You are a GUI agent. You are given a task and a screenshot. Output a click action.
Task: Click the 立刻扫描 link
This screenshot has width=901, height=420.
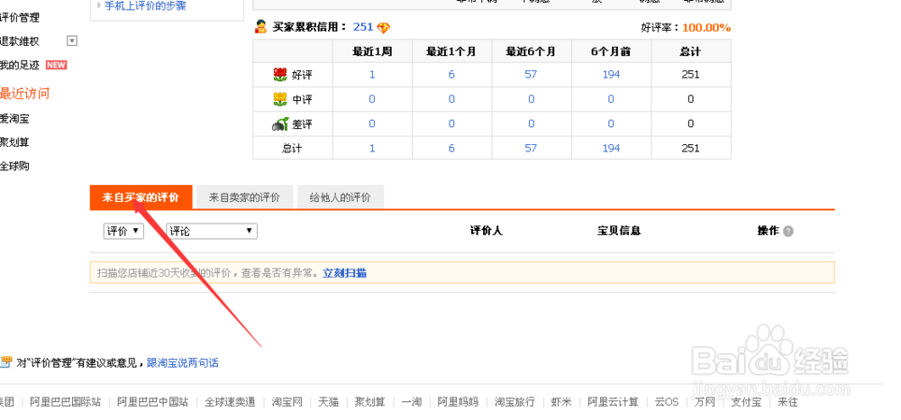click(x=345, y=273)
